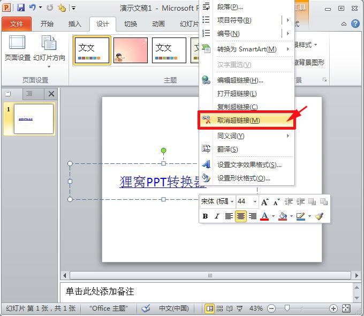
Task: Click the Help question mark icon
Action: point(355,24)
